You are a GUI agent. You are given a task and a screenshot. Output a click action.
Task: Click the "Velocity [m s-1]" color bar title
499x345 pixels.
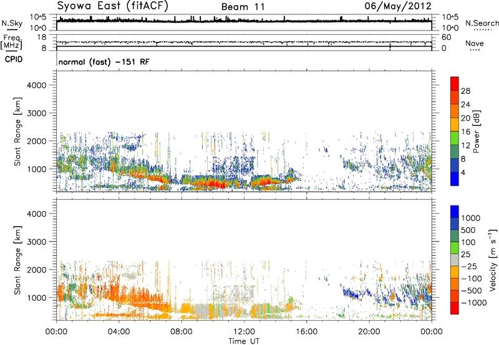[493, 260]
